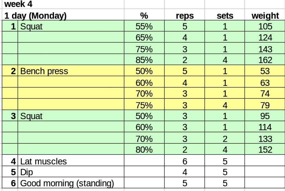Select the "reps" column header cell
285x191 pixels.
pyautogui.click(x=185, y=15)
